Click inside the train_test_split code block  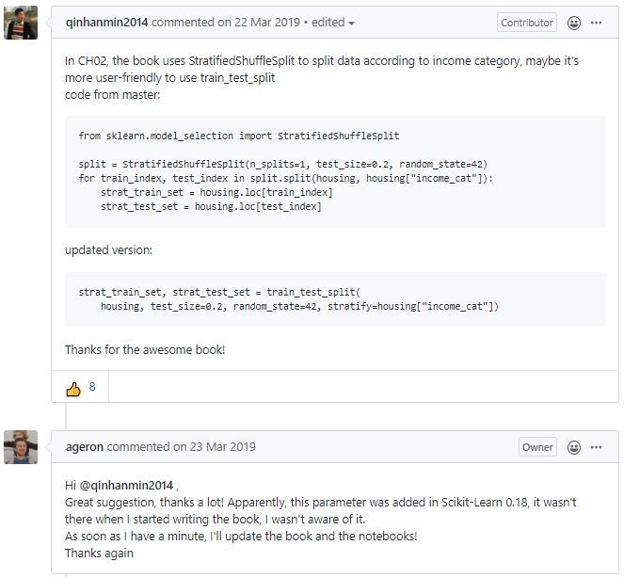click(x=335, y=299)
